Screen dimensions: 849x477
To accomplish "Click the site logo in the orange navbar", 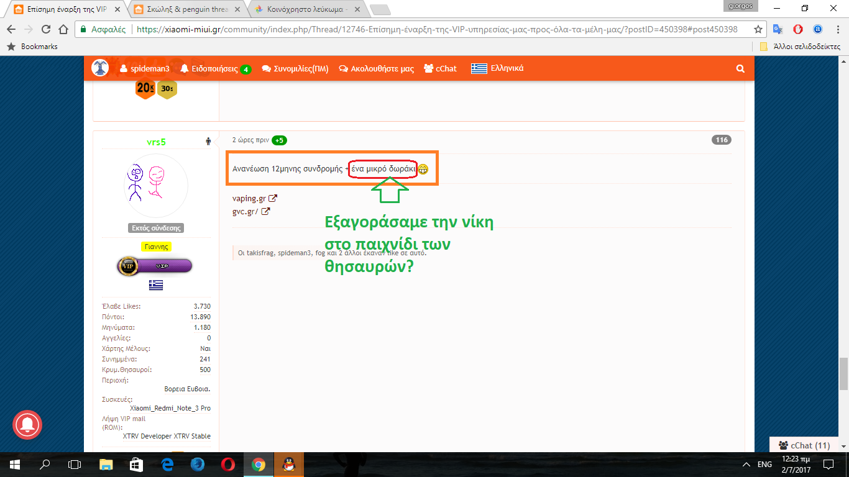I will pos(100,68).
